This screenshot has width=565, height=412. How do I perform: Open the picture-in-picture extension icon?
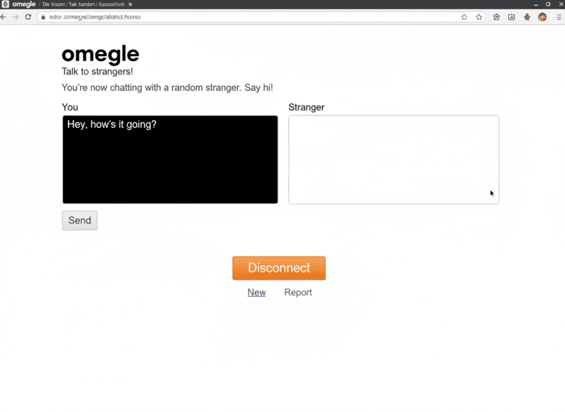pos(511,17)
